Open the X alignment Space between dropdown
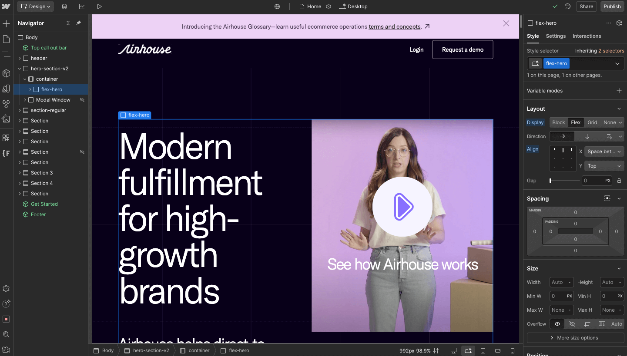627x356 pixels. 604,152
